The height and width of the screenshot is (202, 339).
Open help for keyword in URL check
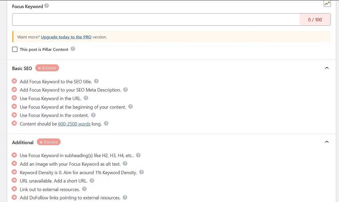pos(86,98)
